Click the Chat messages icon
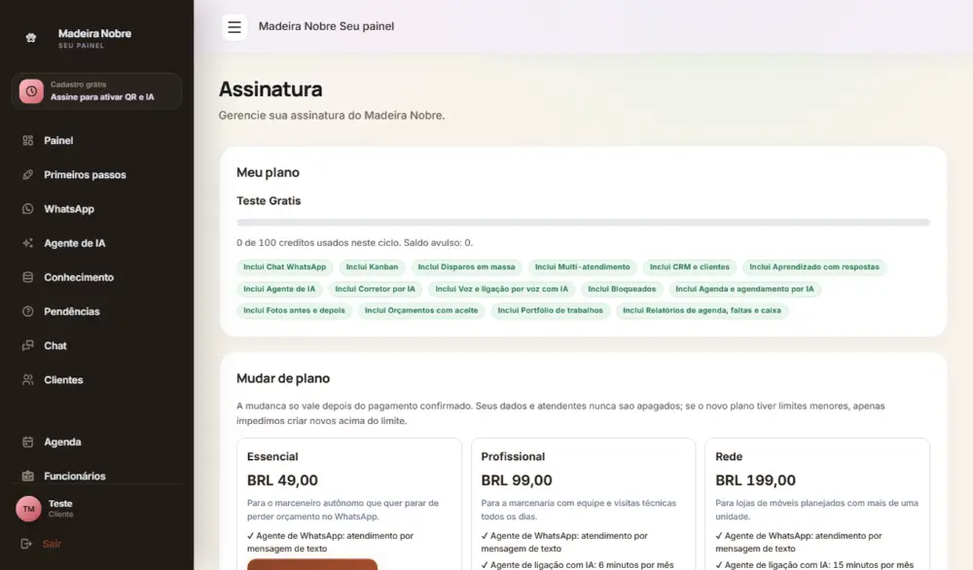The width and height of the screenshot is (973, 570). [x=28, y=345]
